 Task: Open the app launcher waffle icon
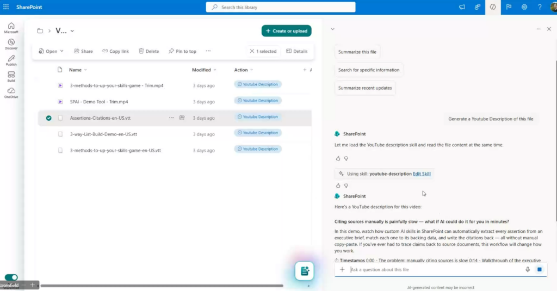pos(6,7)
